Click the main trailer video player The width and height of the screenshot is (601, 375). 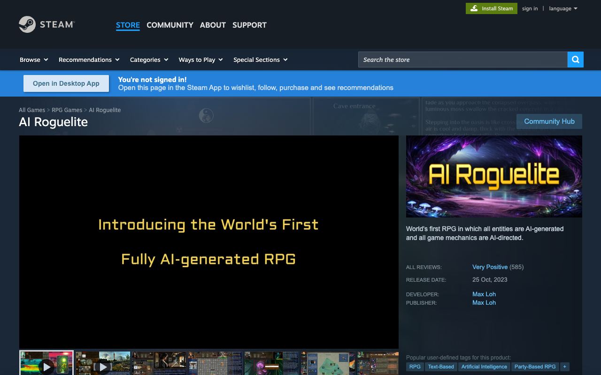point(208,242)
